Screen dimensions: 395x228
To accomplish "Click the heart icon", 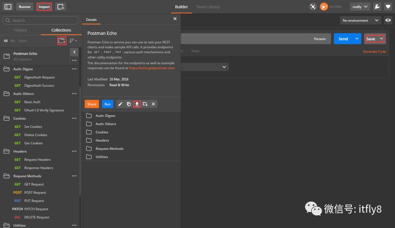I will [388, 7].
